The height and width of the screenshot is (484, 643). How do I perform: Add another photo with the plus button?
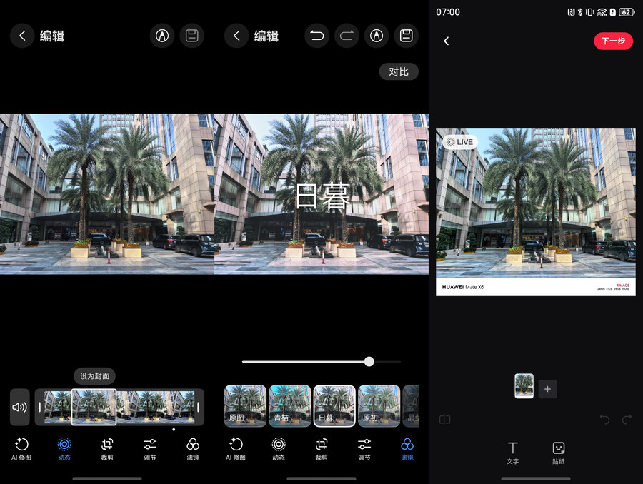tap(547, 389)
